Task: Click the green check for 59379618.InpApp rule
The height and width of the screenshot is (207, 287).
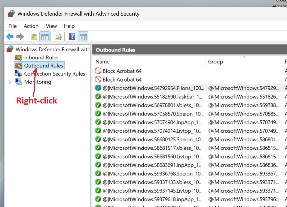Action: (98, 199)
